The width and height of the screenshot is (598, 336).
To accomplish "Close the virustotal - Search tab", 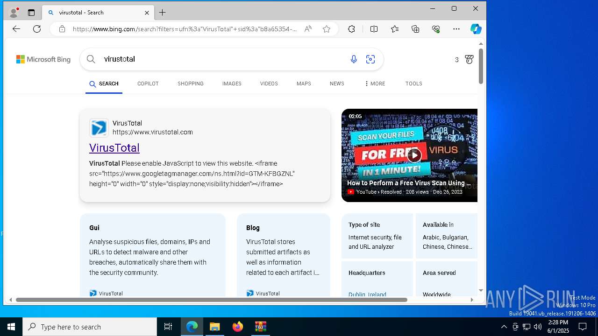I will click(x=147, y=13).
